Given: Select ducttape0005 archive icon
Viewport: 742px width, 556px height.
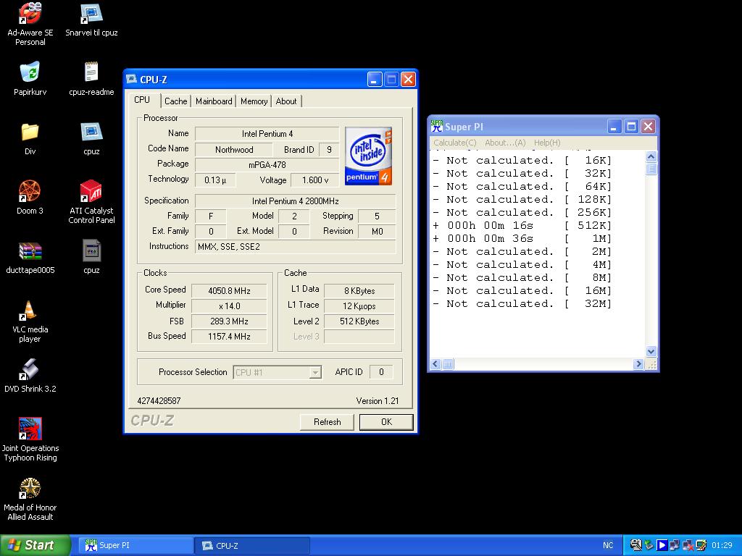Looking at the screenshot, I should point(30,251).
